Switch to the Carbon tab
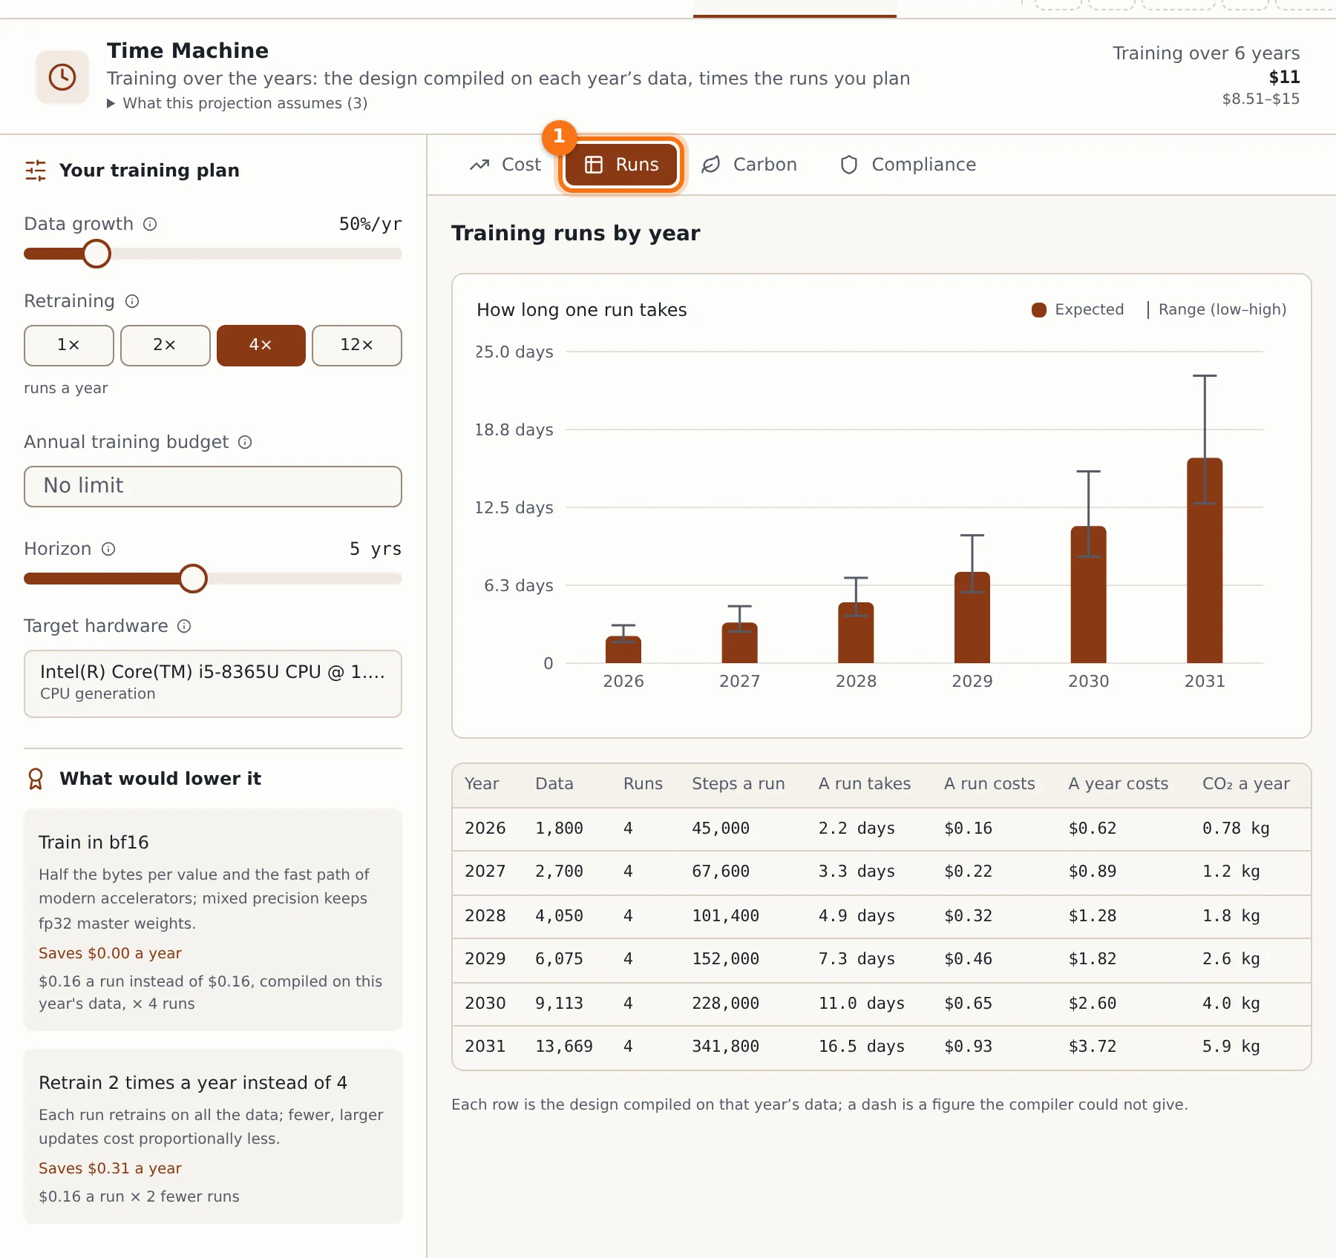Image resolution: width=1336 pixels, height=1258 pixels. [x=750, y=165]
